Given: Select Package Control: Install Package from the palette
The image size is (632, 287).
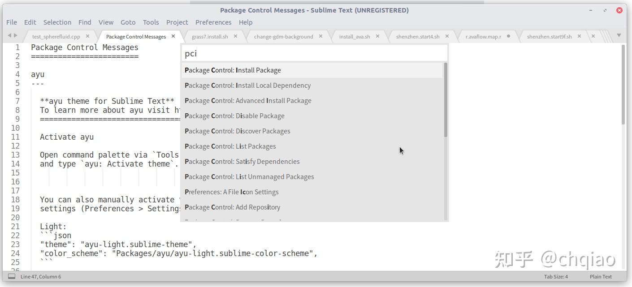Looking at the screenshot, I should 233,70.
